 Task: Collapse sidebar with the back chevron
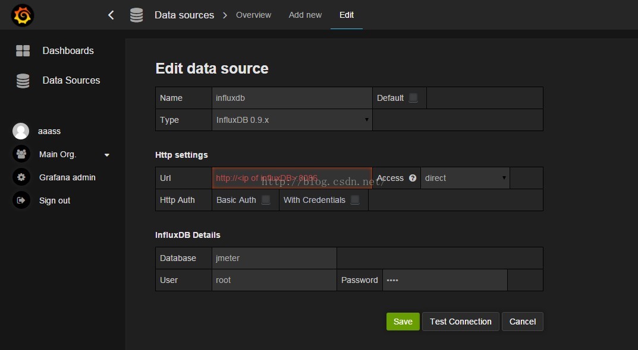click(111, 15)
